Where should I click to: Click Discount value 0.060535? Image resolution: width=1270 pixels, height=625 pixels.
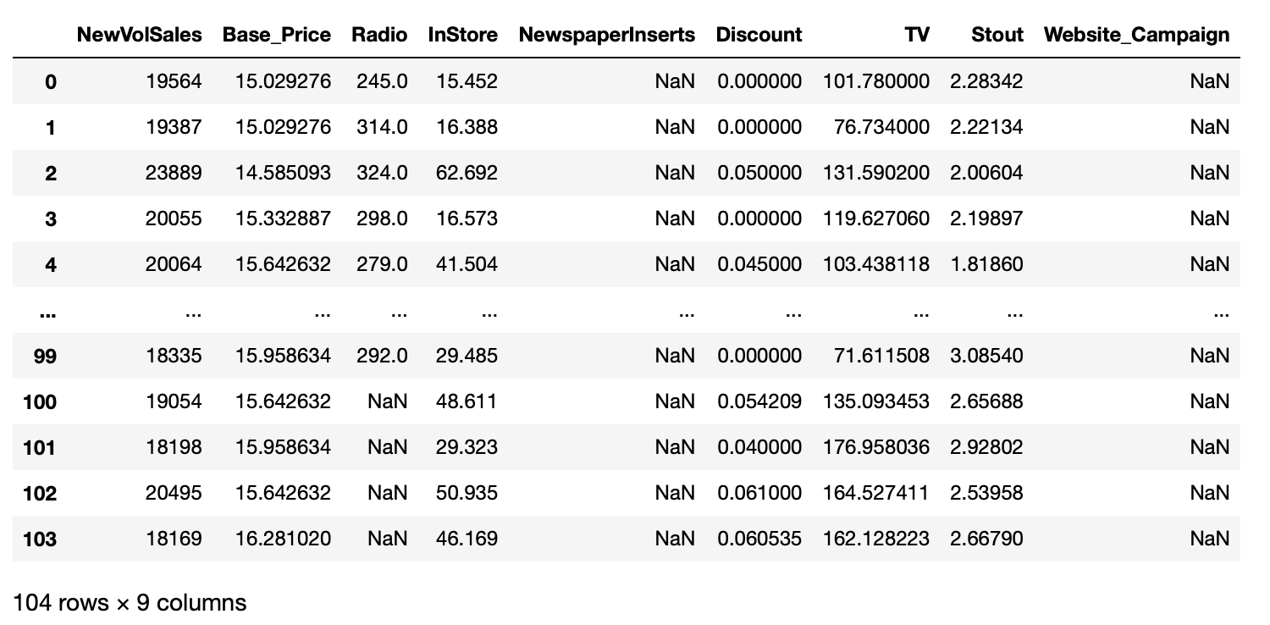pyautogui.click(x=759, y=539)
